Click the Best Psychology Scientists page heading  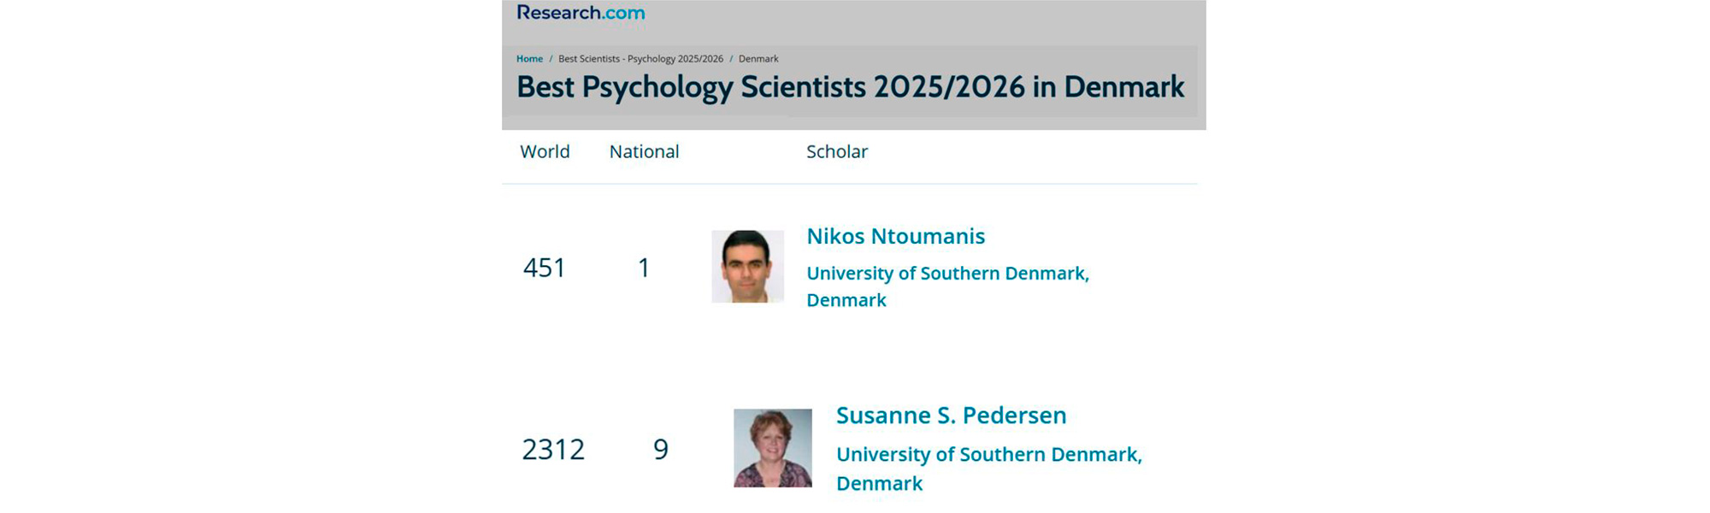(x=850, y=87)
